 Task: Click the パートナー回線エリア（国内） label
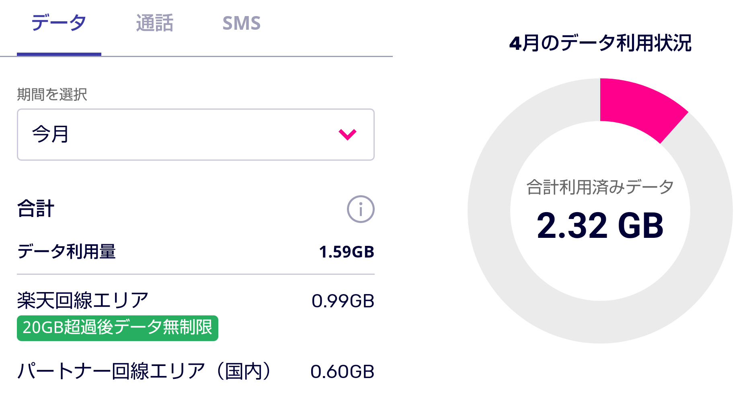click(146, 371)
